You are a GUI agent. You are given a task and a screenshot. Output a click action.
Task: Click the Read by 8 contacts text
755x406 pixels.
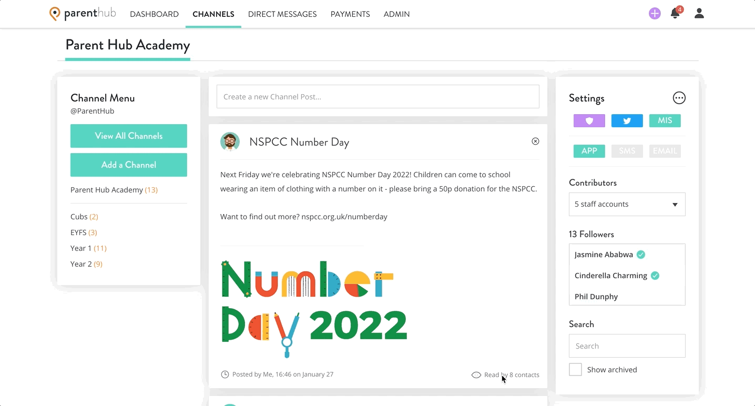click(512, 375)
